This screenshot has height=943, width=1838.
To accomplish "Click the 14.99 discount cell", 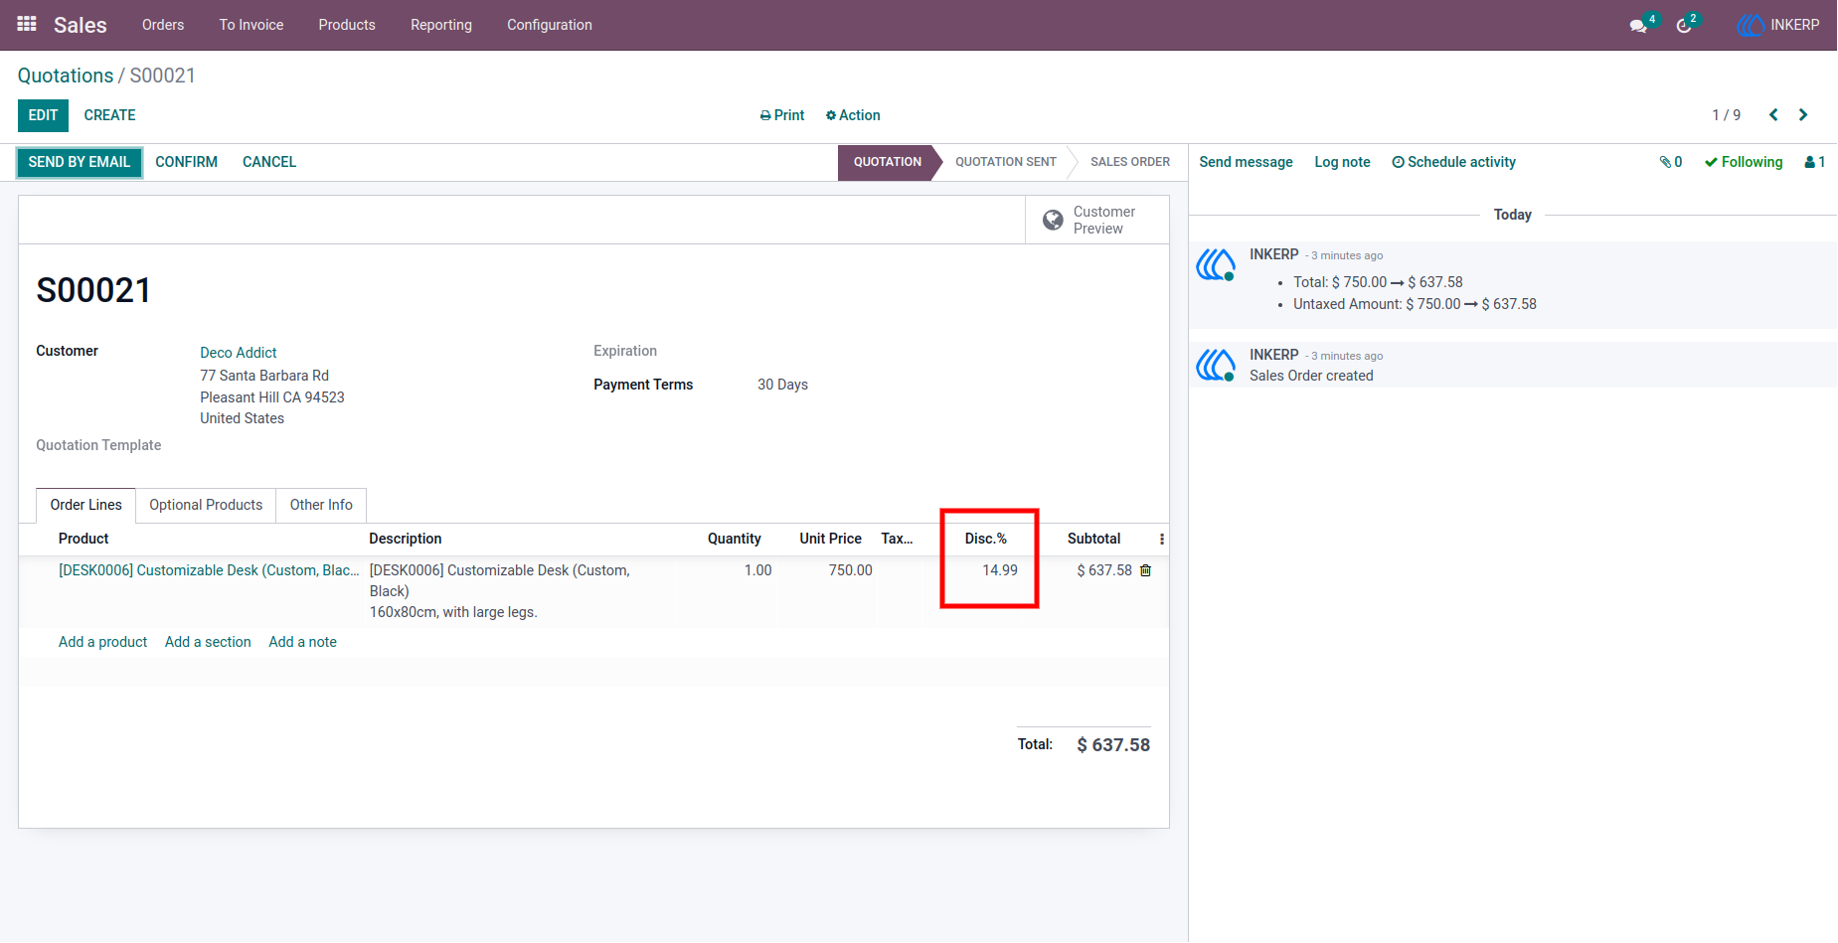I will [999, 570].
